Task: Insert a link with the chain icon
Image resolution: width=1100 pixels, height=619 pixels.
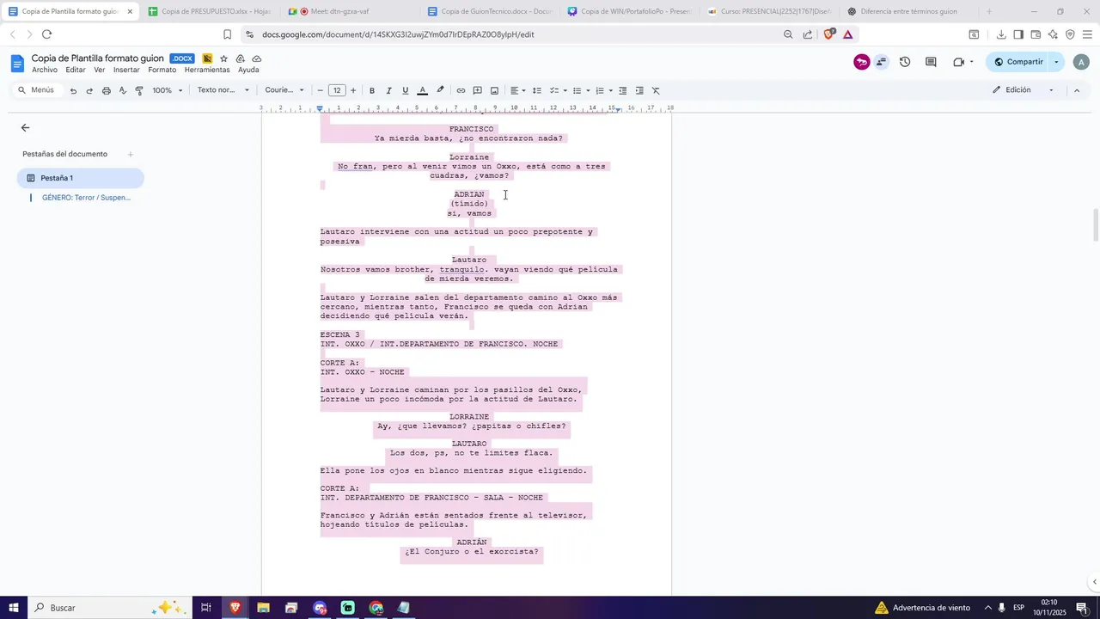Action: 461,90
